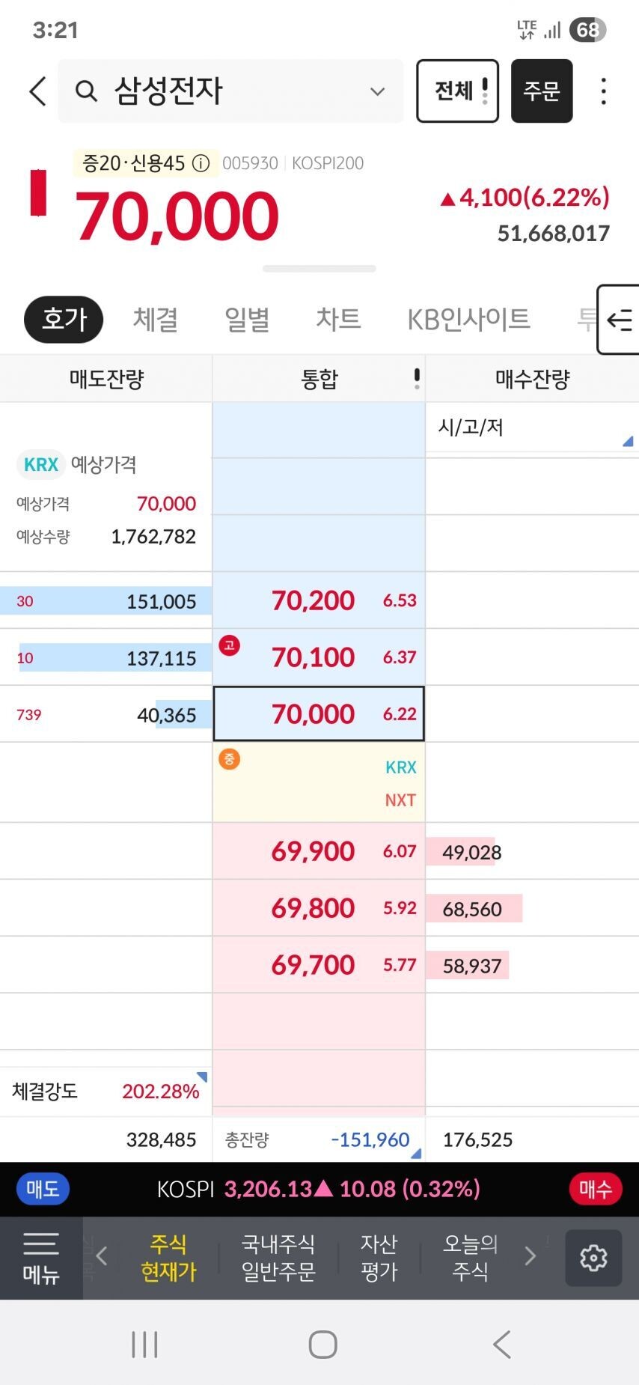Expand the 삼성전자 stock selector dropdown
This screenshot has width=639, height=1385.
point(377,92)
